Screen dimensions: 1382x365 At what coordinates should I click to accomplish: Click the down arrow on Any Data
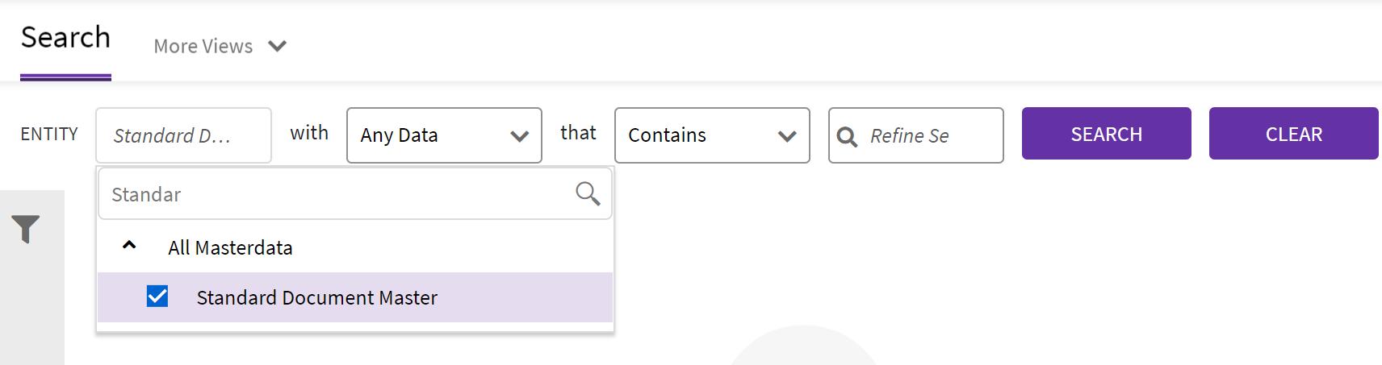tap(519, 136)
